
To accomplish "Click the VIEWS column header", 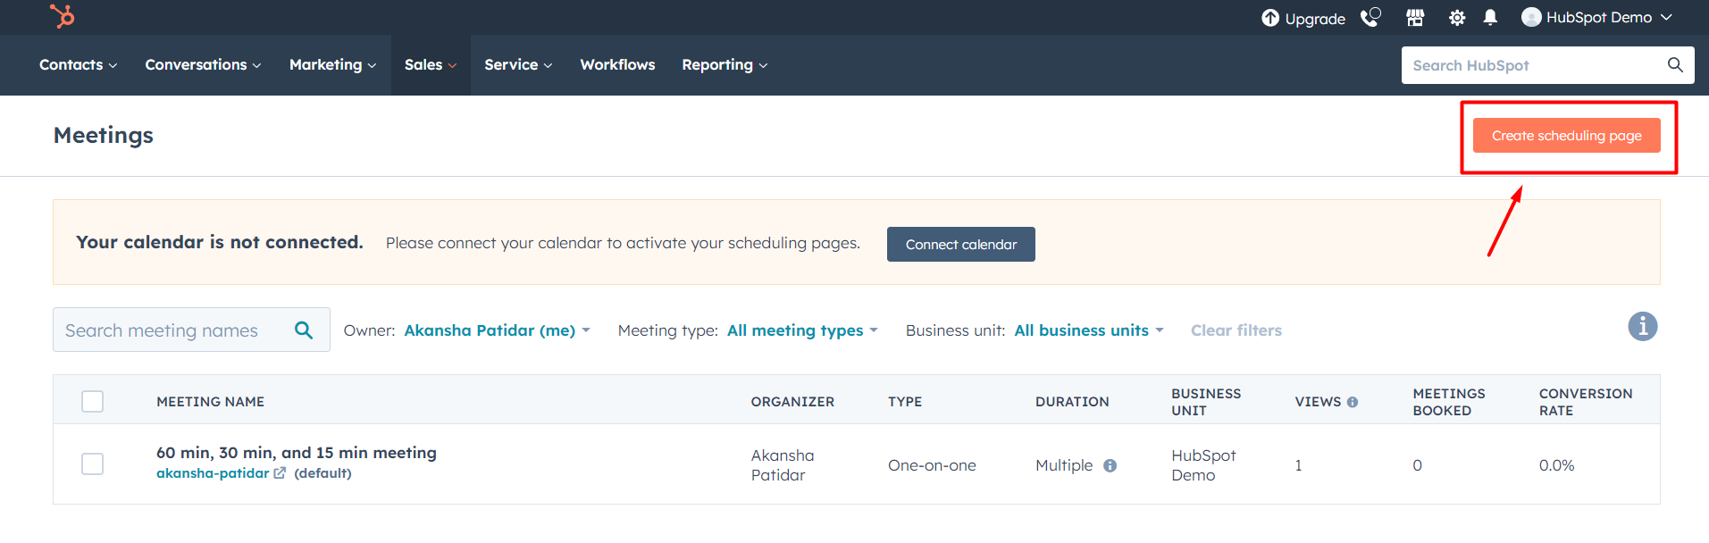I will [1318, 402].
